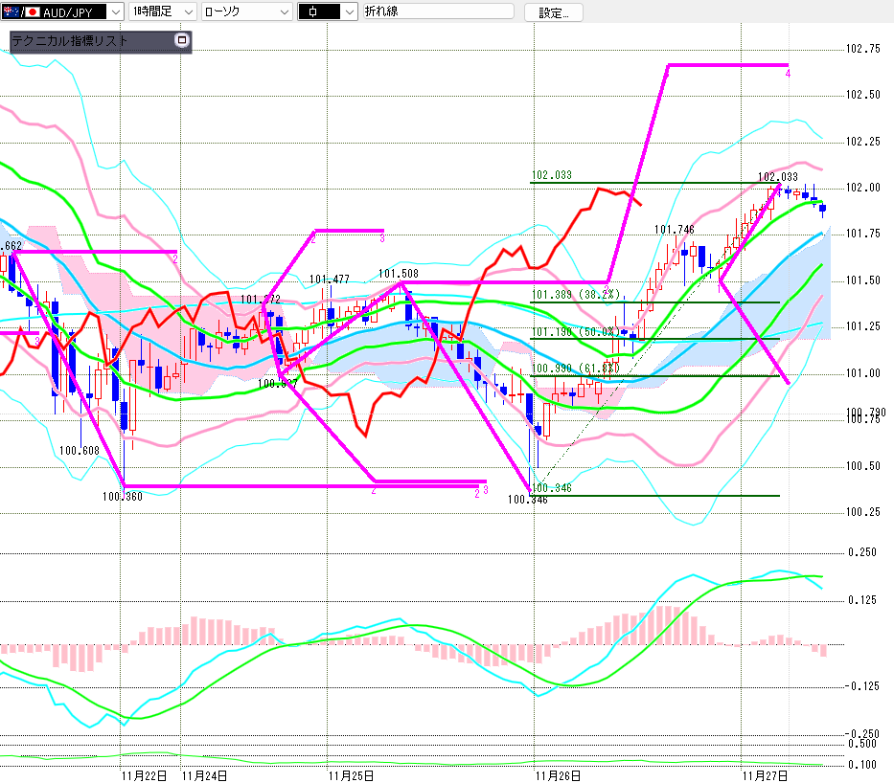Click the 101.746 swing high price label

(674, 230)
